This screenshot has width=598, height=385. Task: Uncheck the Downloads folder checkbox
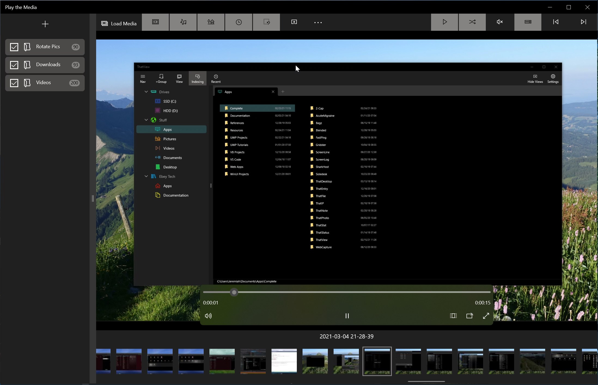pyautogui.click(x=14, y=65)
